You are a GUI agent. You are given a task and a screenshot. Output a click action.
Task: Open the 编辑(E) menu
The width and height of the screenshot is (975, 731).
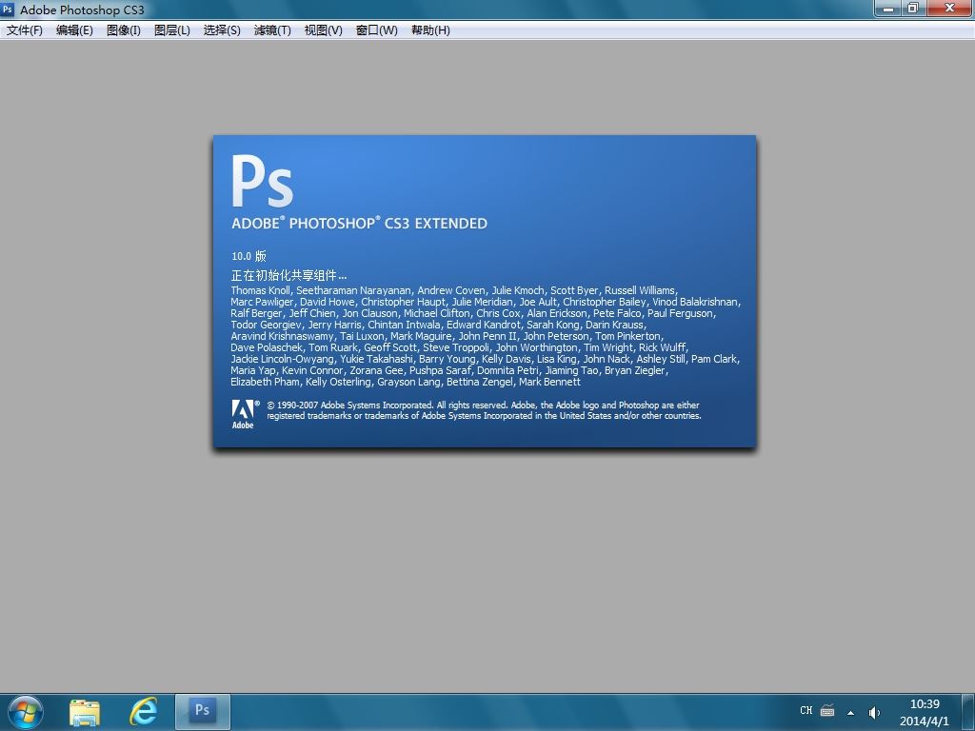coord(74,30)
